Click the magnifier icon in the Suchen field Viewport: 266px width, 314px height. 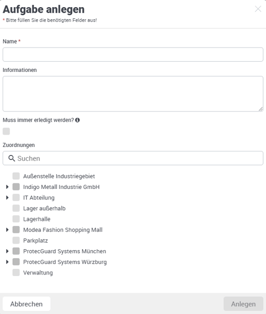pyautogui.click(x=12, y=158)
